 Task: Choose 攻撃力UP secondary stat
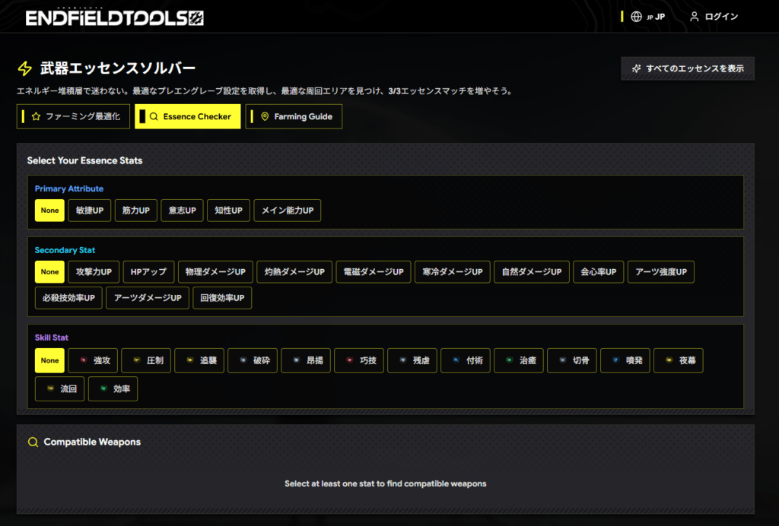93,272
